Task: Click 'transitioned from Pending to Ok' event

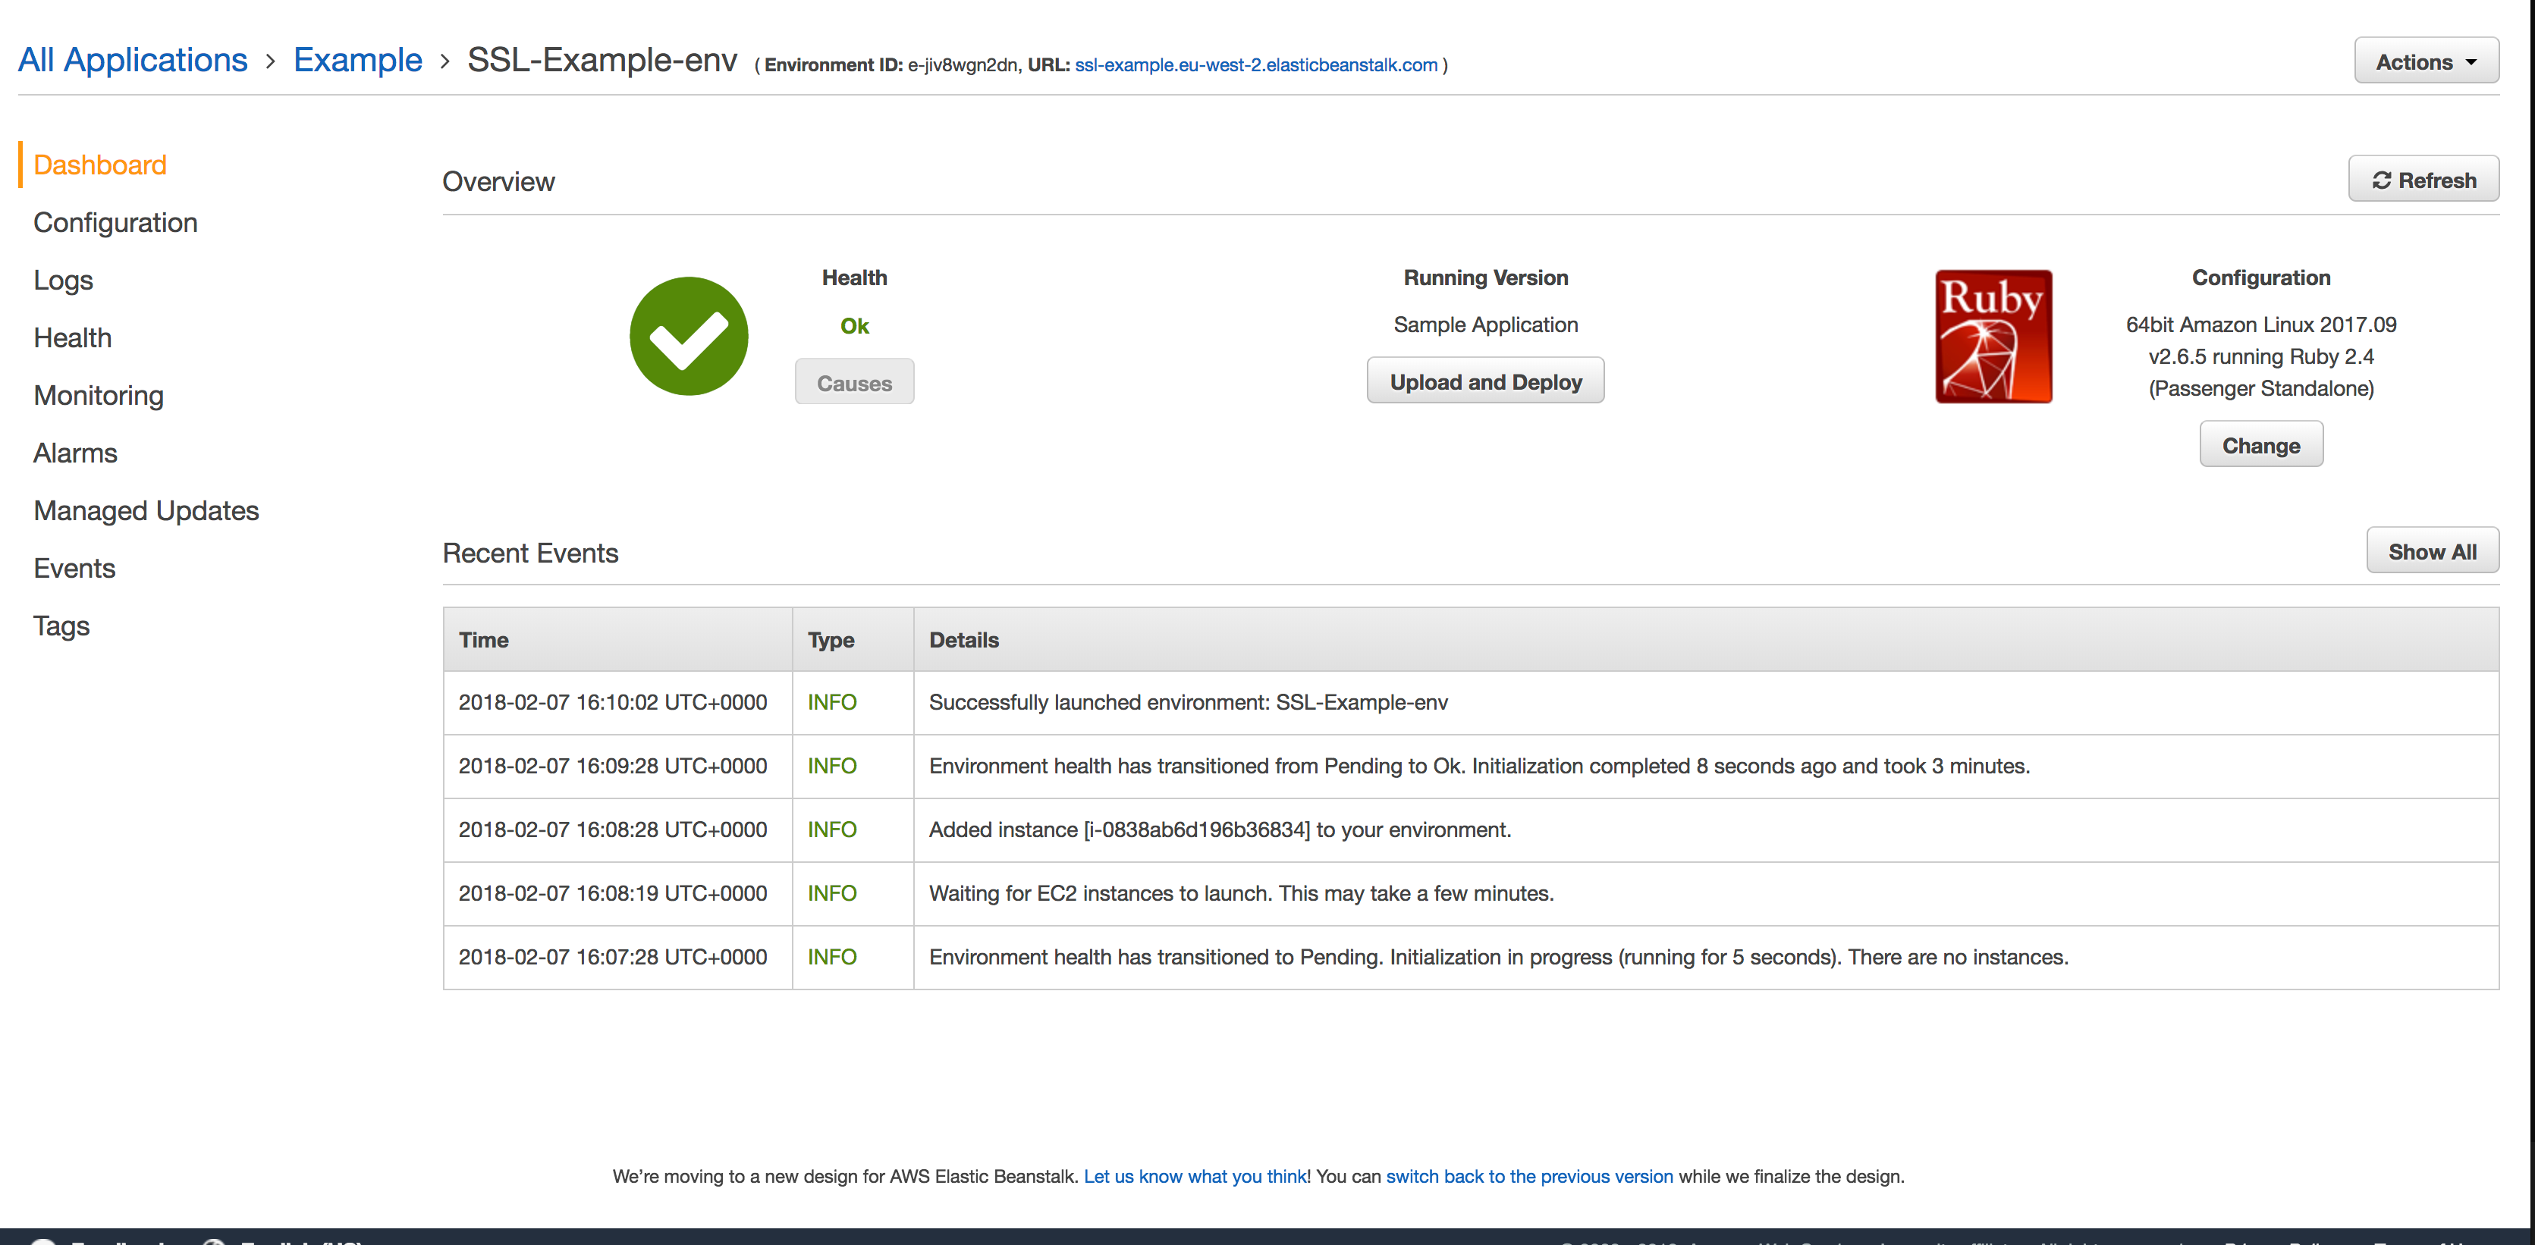Action: click(1479, 766)
